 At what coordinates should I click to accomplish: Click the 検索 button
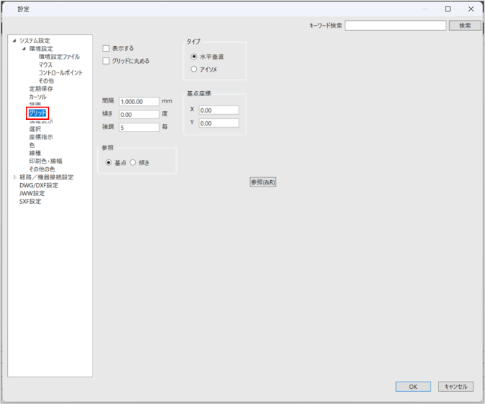465,25
